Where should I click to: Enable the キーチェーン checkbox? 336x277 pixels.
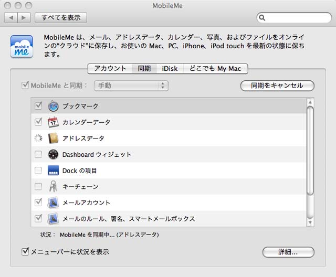[x=38, y=186]
